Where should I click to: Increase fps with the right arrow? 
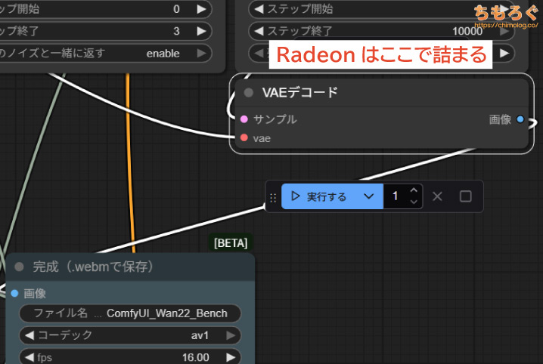pos(231,357)
